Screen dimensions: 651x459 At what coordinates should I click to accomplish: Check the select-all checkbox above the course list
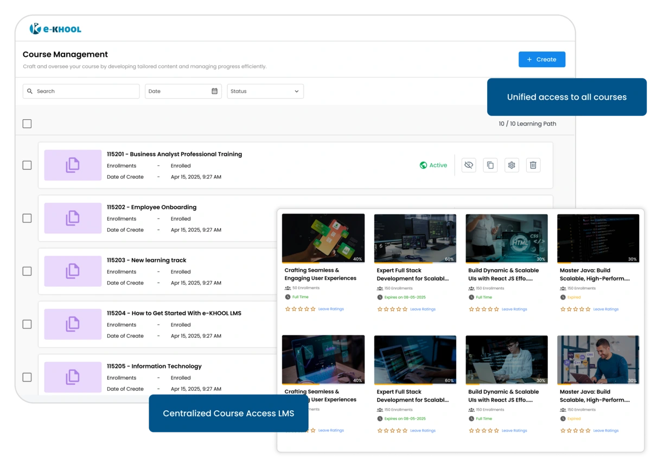point(27,124)
